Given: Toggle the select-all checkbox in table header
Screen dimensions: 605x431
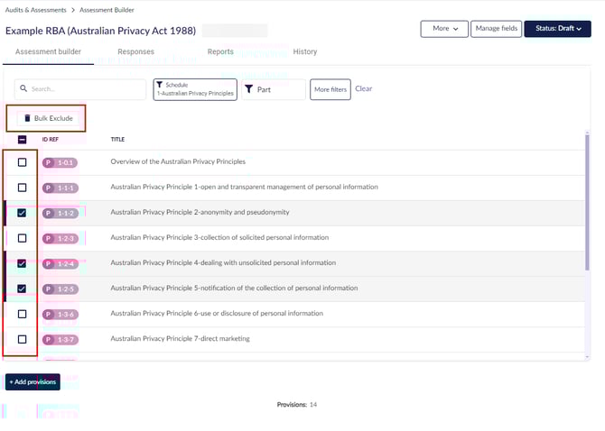Looking at the screenshot, I should [x=22, y=140].
